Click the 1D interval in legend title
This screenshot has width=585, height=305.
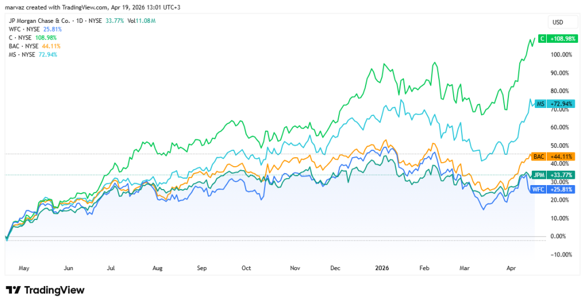(x=91, y=21)
